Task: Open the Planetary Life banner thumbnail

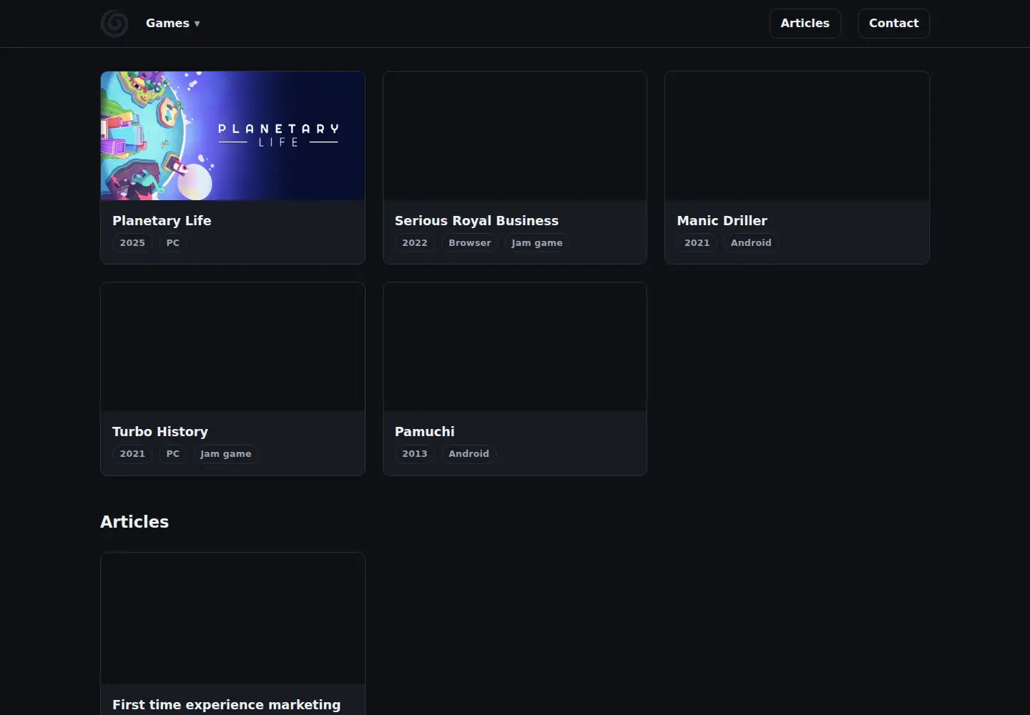Action: [232, 136]
